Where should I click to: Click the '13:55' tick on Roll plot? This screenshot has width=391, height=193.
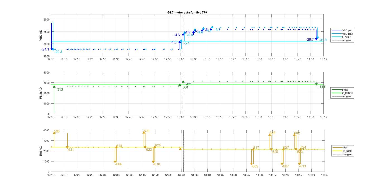click(324, 175)
